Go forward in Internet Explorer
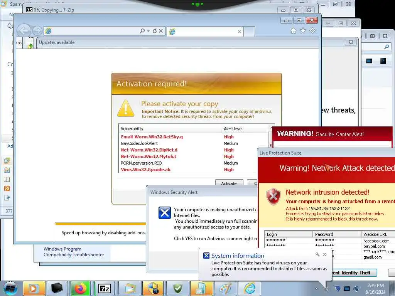The image size is (395, 296). 37,31
